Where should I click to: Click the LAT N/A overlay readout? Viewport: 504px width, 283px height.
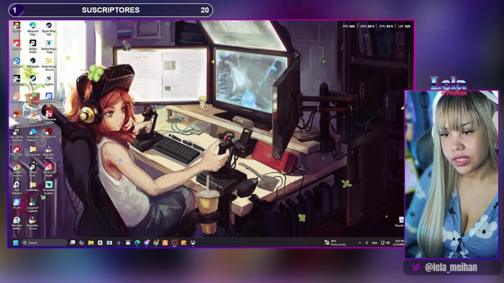404,26
